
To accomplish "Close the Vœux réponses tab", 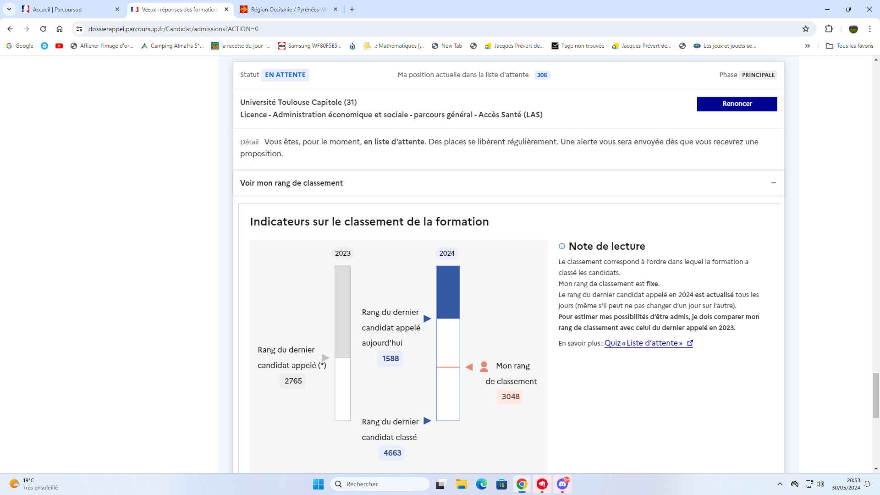I will pos(226,9).
